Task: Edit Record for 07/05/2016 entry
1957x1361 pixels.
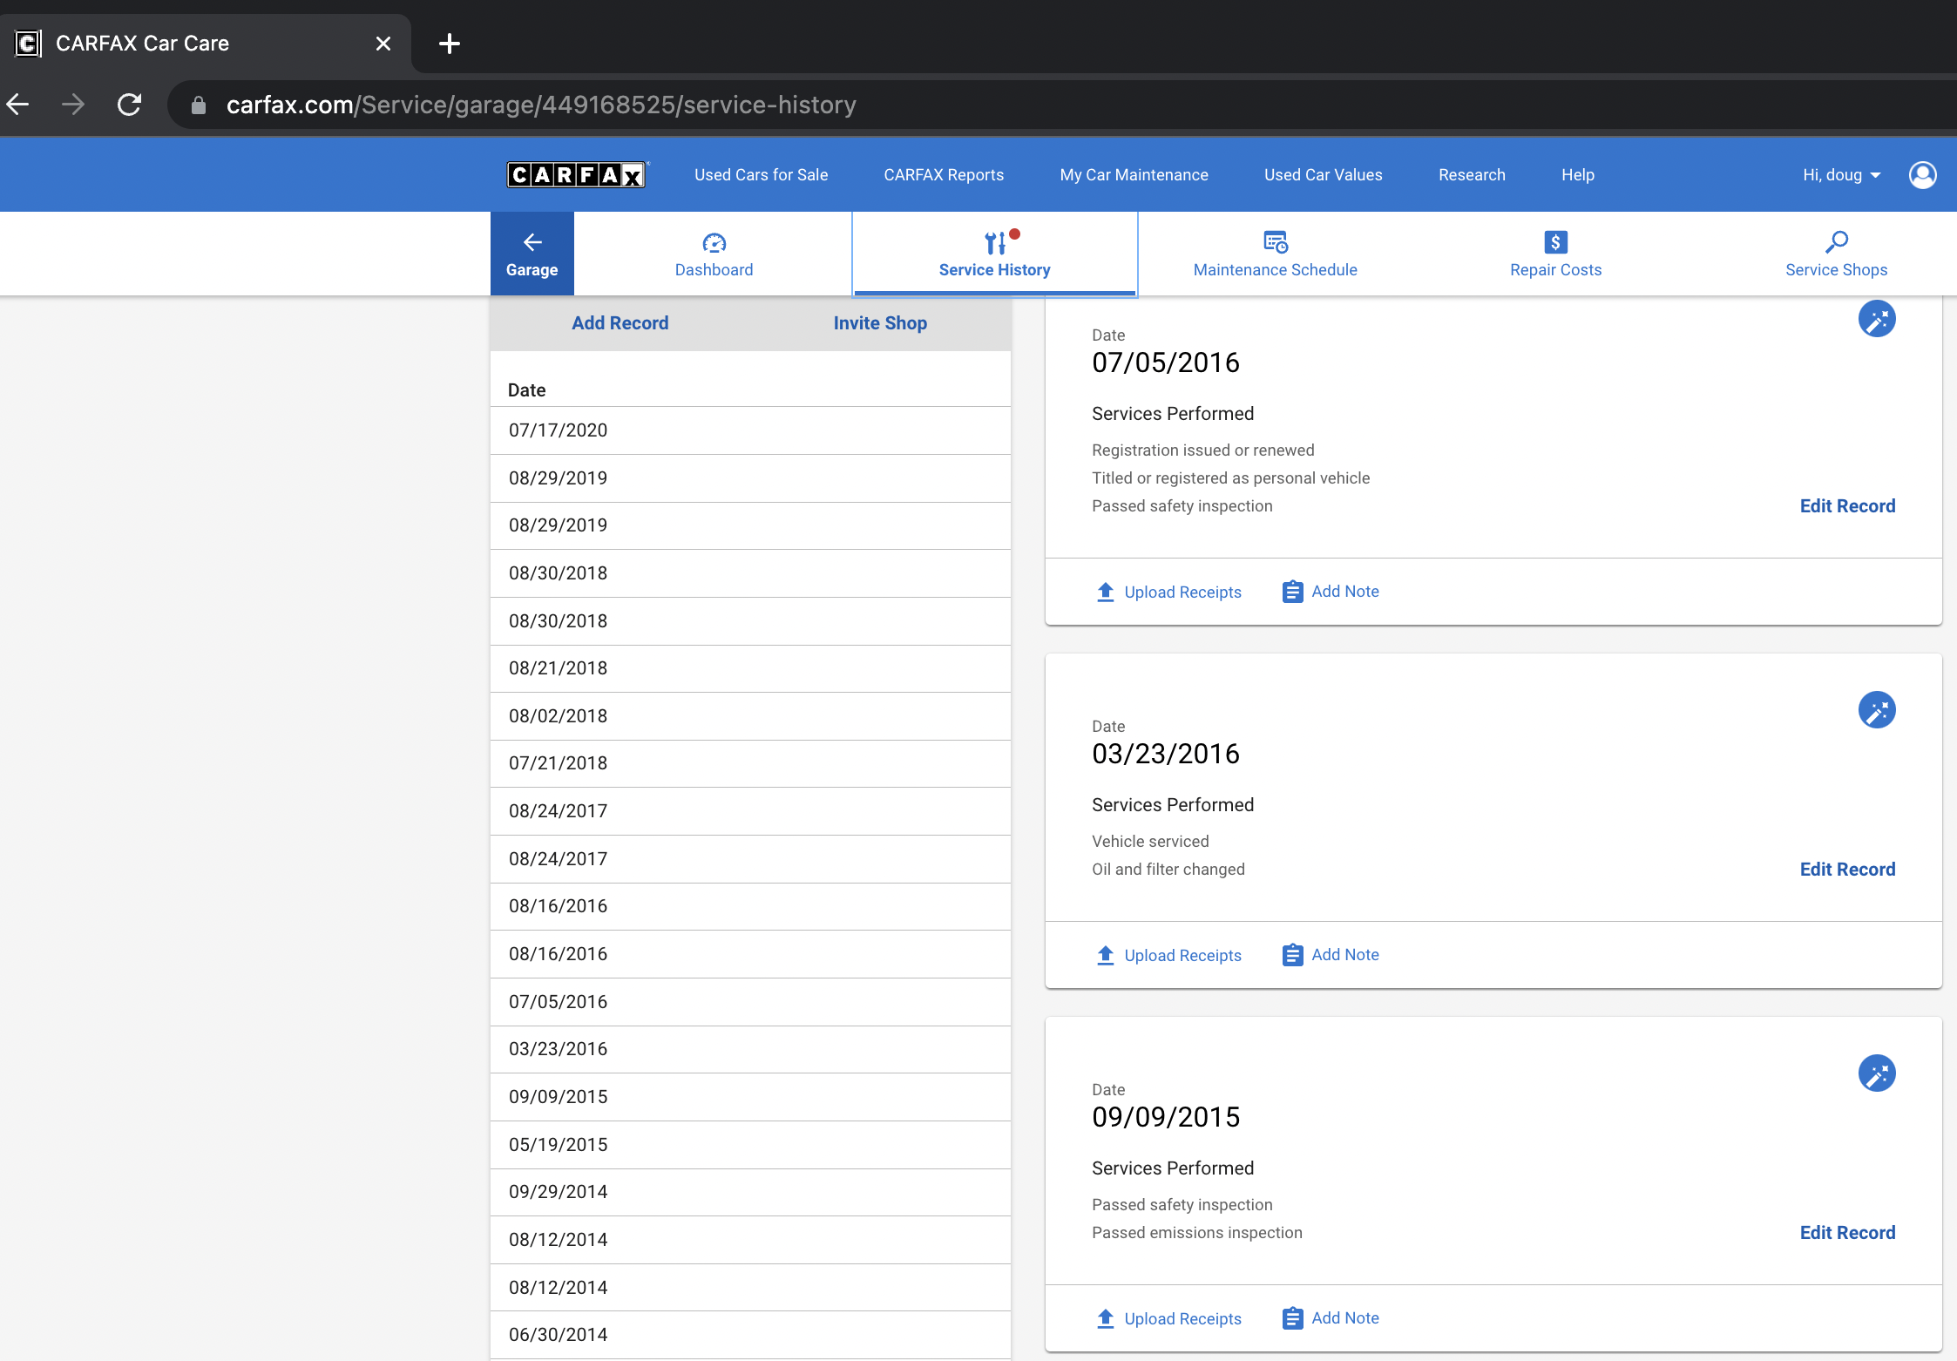Action: tap(1847, 506)
